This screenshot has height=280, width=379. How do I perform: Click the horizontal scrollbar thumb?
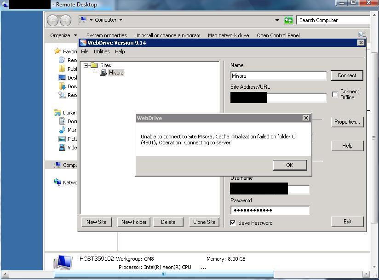click(x=164, y=274)
